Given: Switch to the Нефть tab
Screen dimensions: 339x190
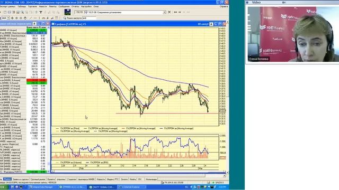Looking at the screenshot, I should tap(132, 179).
